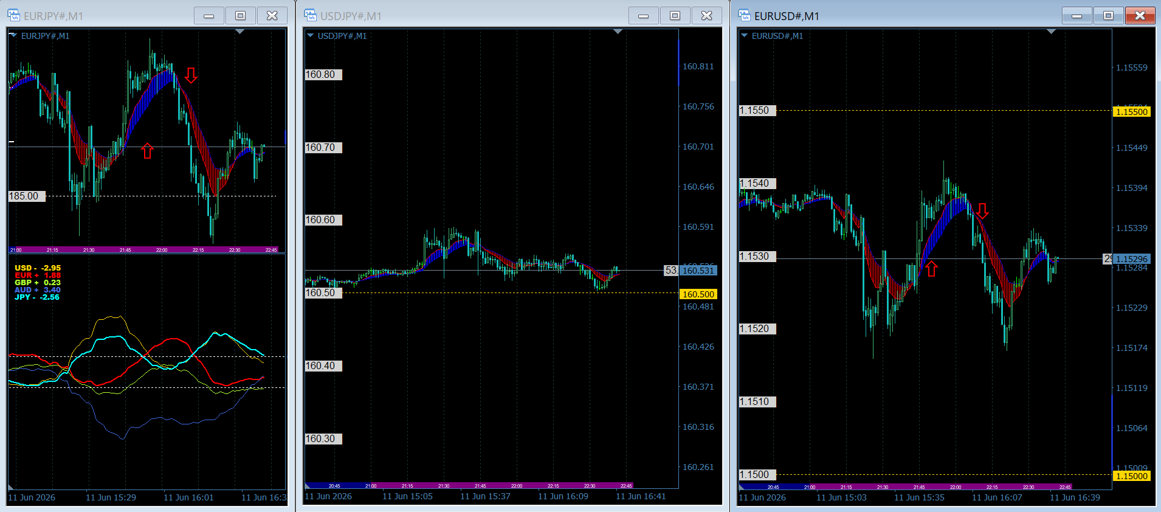Image resolution: width=1161 pixels, height=512 pixels.
Task: Click the current price tag 160.531
Action: click(x=698, y=271)
